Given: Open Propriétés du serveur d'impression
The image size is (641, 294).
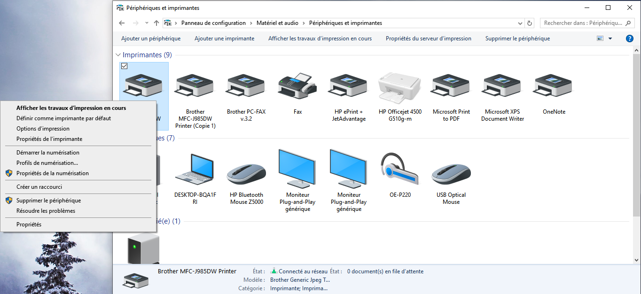Looking at the screenshot, I should [429, 39].
